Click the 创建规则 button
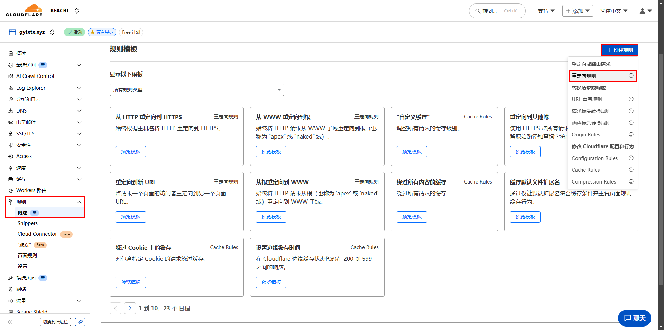Image resolution: width=664 pixels, height=330 pixels. coord(619,50)
